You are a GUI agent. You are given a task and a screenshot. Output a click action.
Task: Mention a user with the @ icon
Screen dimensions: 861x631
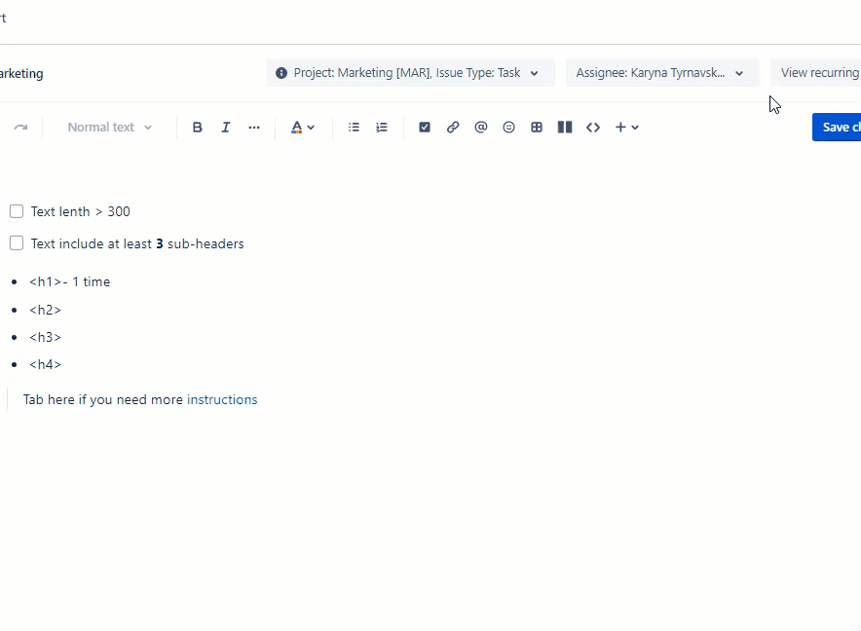481,127
